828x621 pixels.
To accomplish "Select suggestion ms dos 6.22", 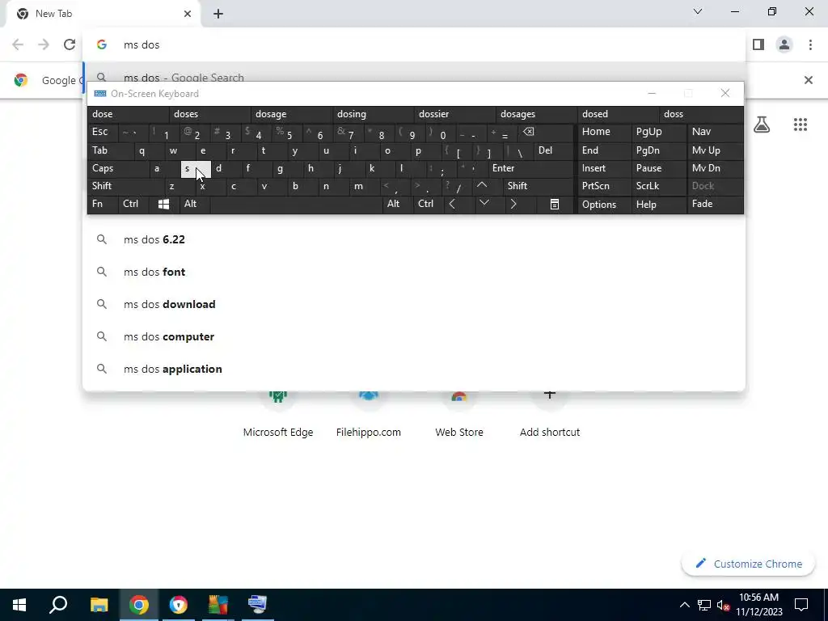I will (413, 239).
